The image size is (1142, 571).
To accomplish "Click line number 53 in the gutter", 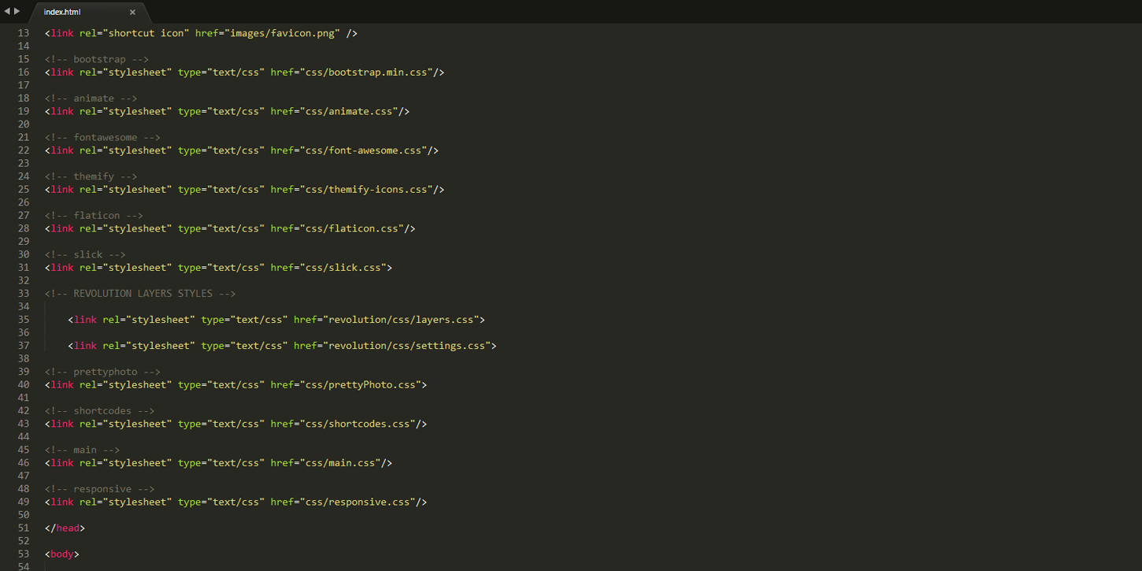I will [x=23, y=554].
